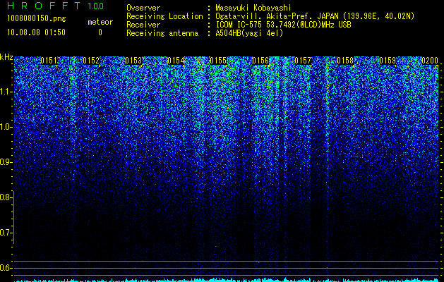Click the 1.1 kHz axis label
This screenshot has width=444, height=282.
point(6,92)
